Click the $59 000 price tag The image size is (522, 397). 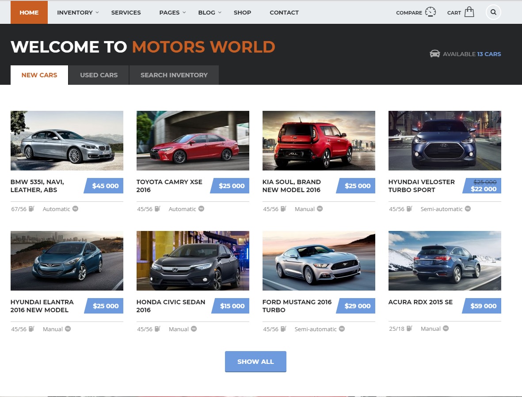click(481, 306)
